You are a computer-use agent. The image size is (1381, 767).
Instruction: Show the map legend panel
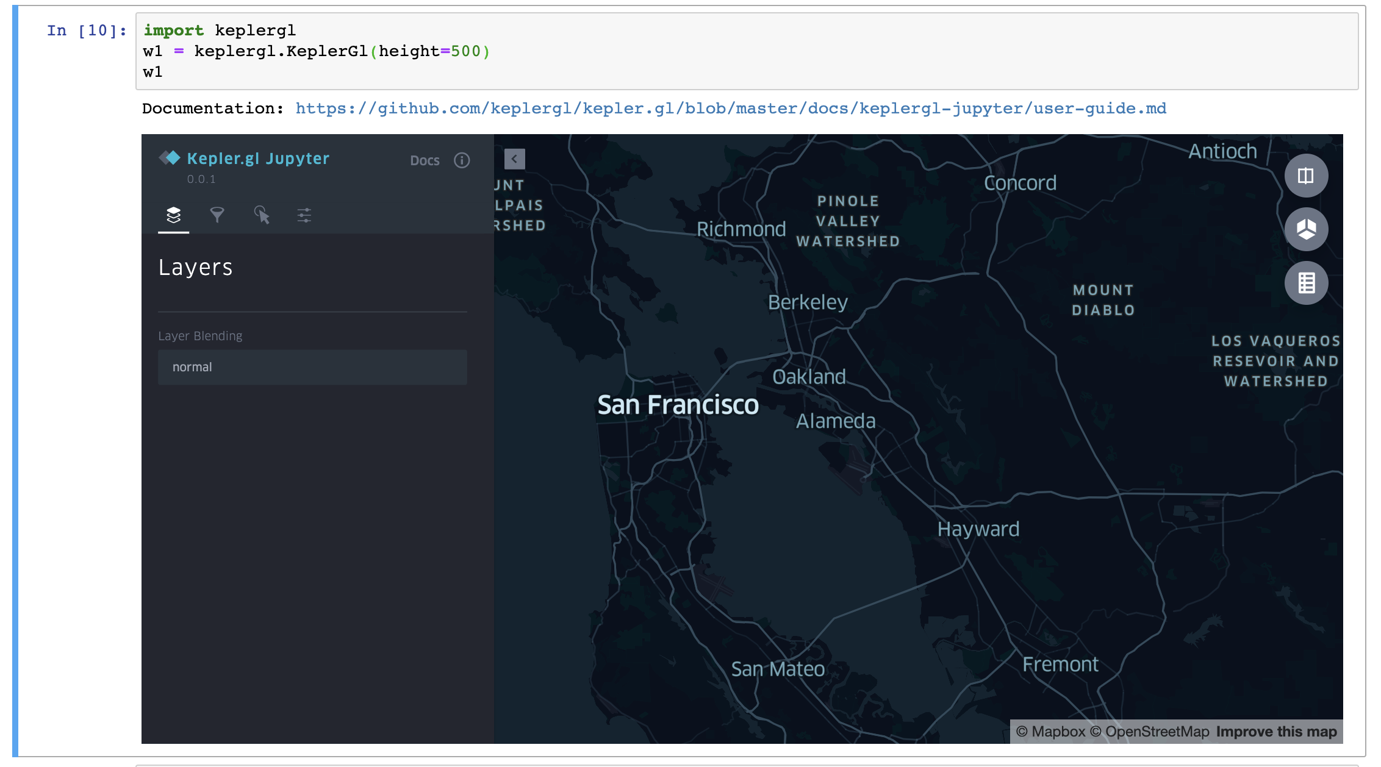point(1305,283)
